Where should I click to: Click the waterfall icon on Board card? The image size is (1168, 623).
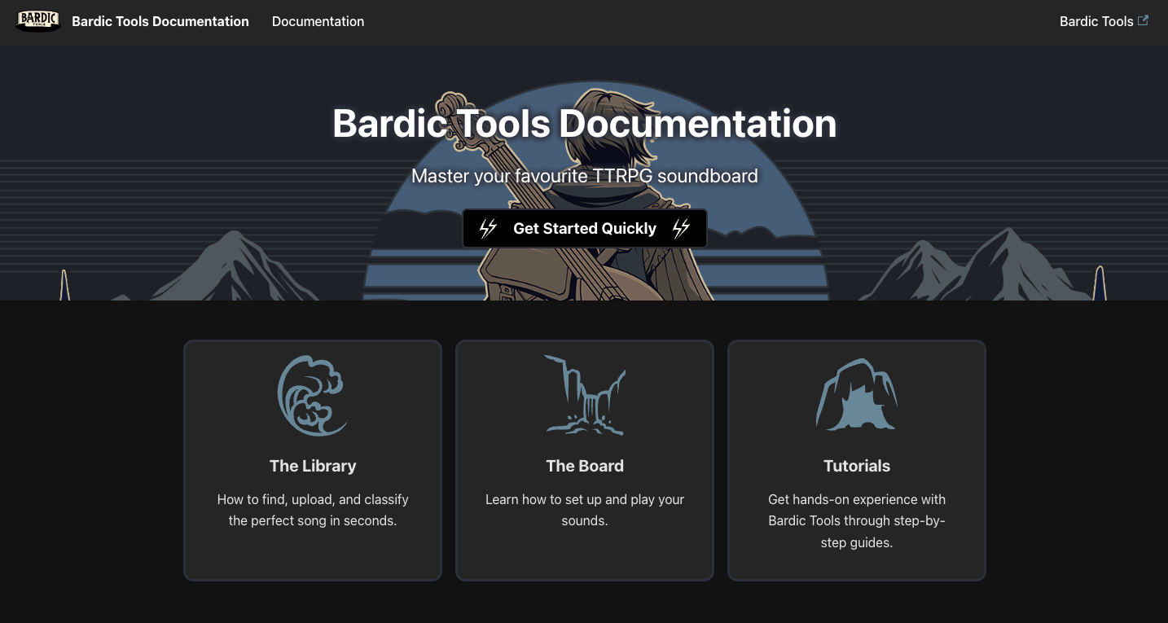click(x=584, y=395)
